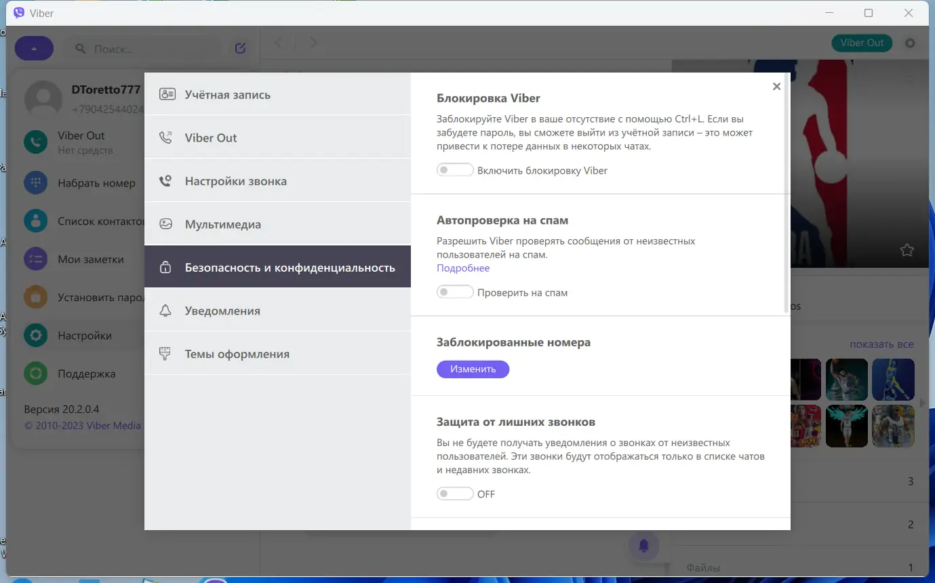This screenshot has width=935, height=583.
Task: Open the compose new message icon
Action: coord(239,47)
